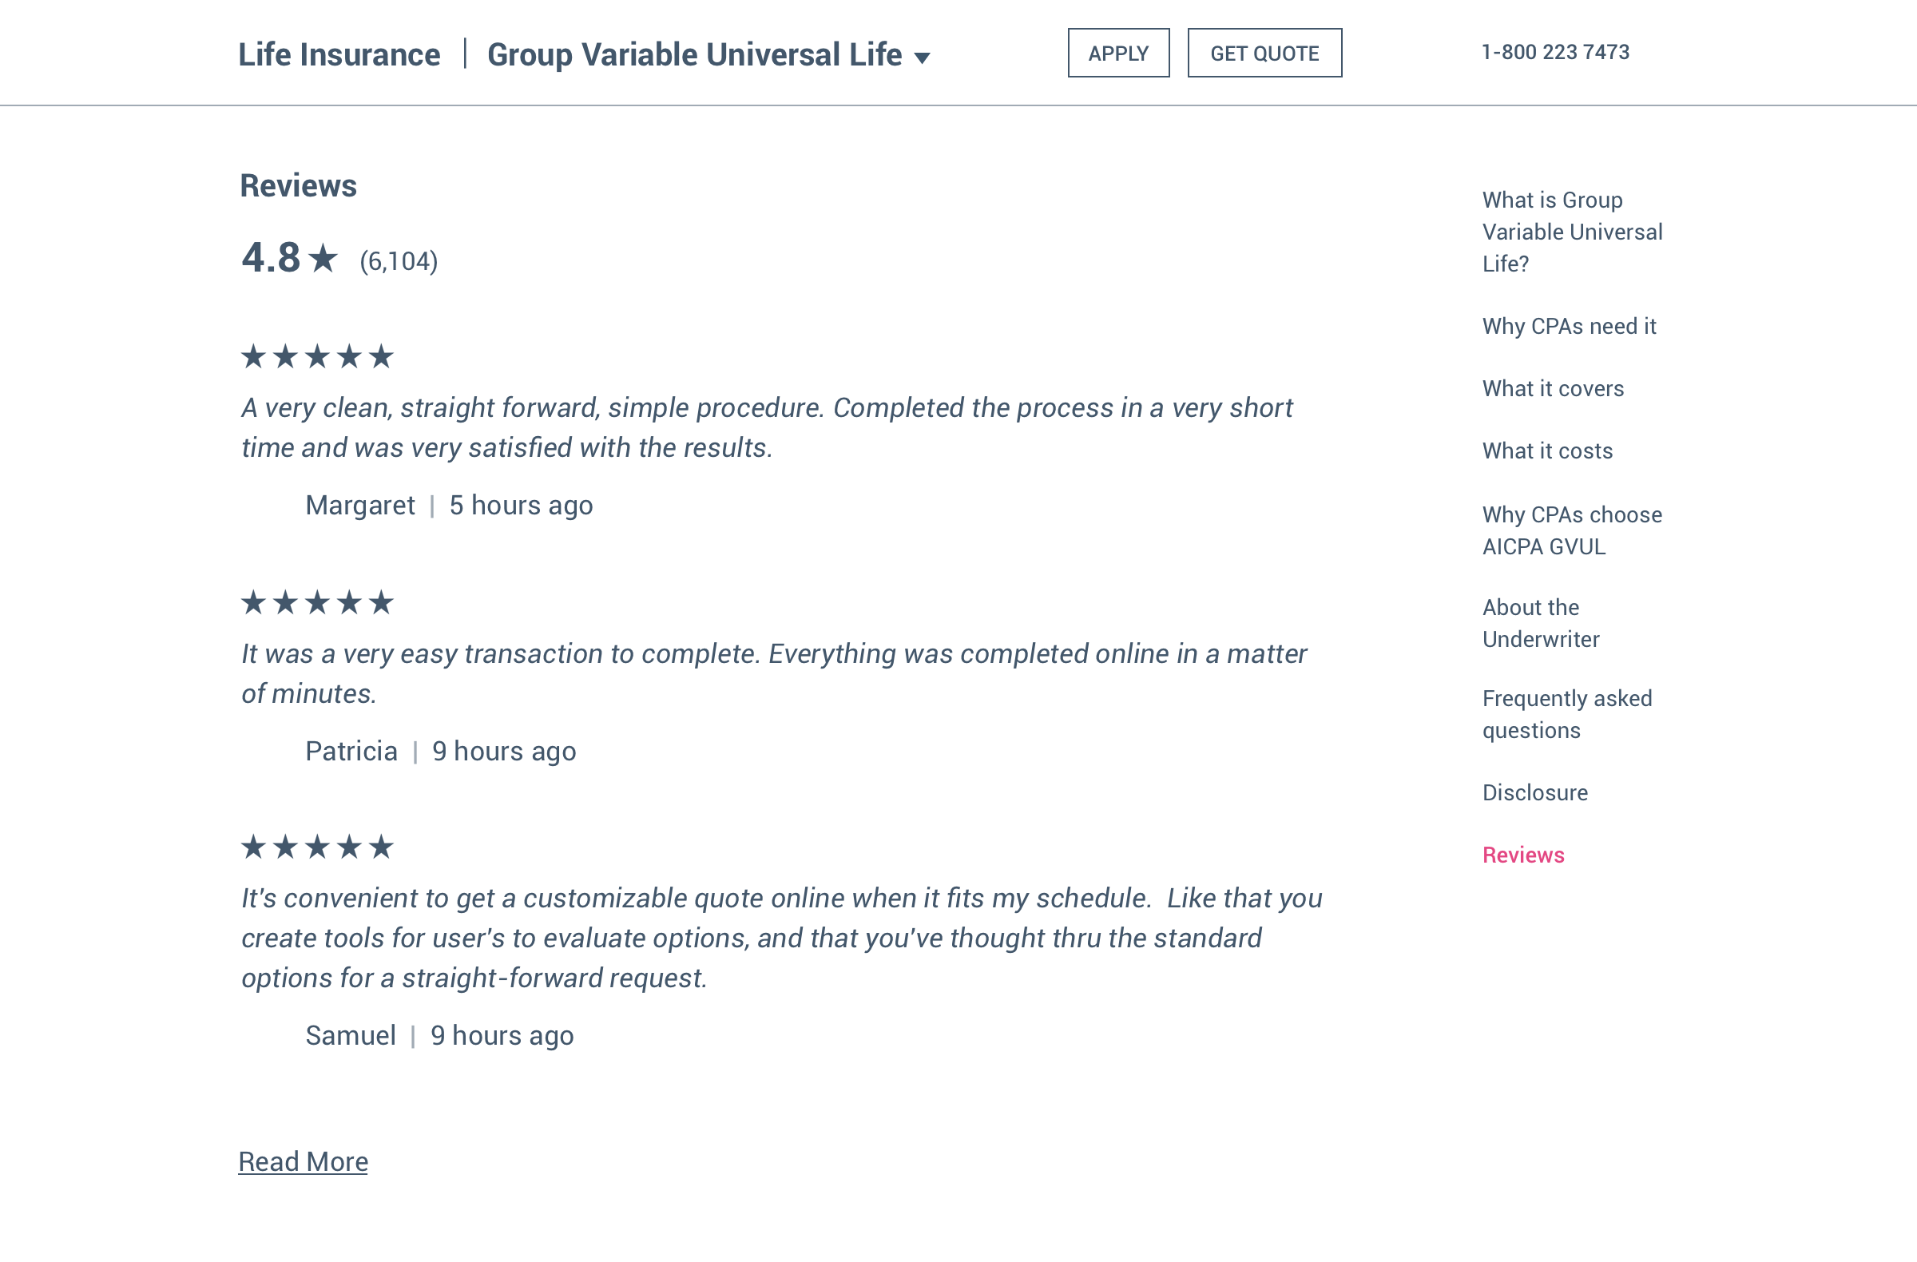
Task: Go to Frequently asked questions section
Action: pyautogui.click(x=1566, y=714)
